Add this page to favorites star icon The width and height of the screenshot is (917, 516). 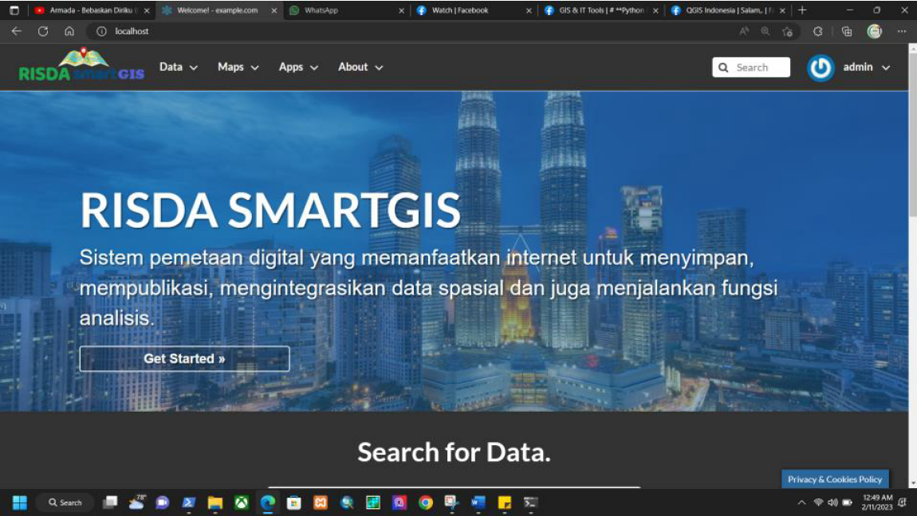[x=787, y=32]
